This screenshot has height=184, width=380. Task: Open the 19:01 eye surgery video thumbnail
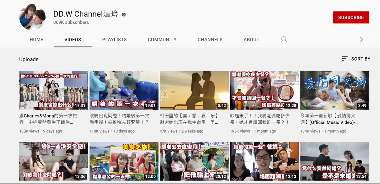pos(124,90)
